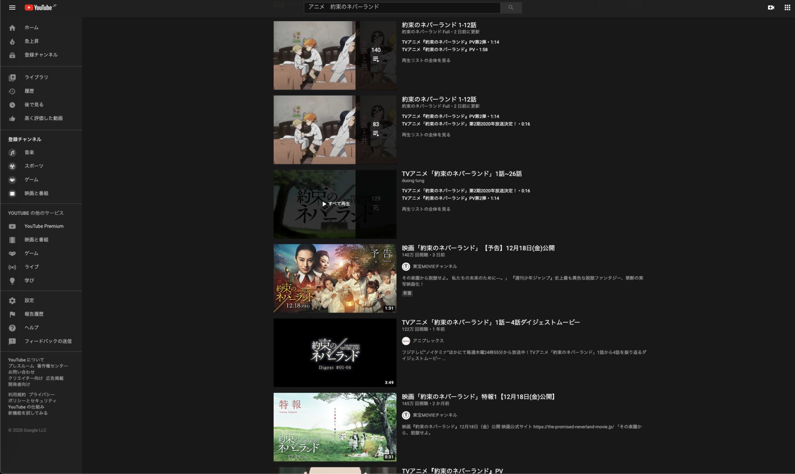Open the 83-video playlist title
Viewport: 795px width, 474px height.
click(x=439, y=99)
